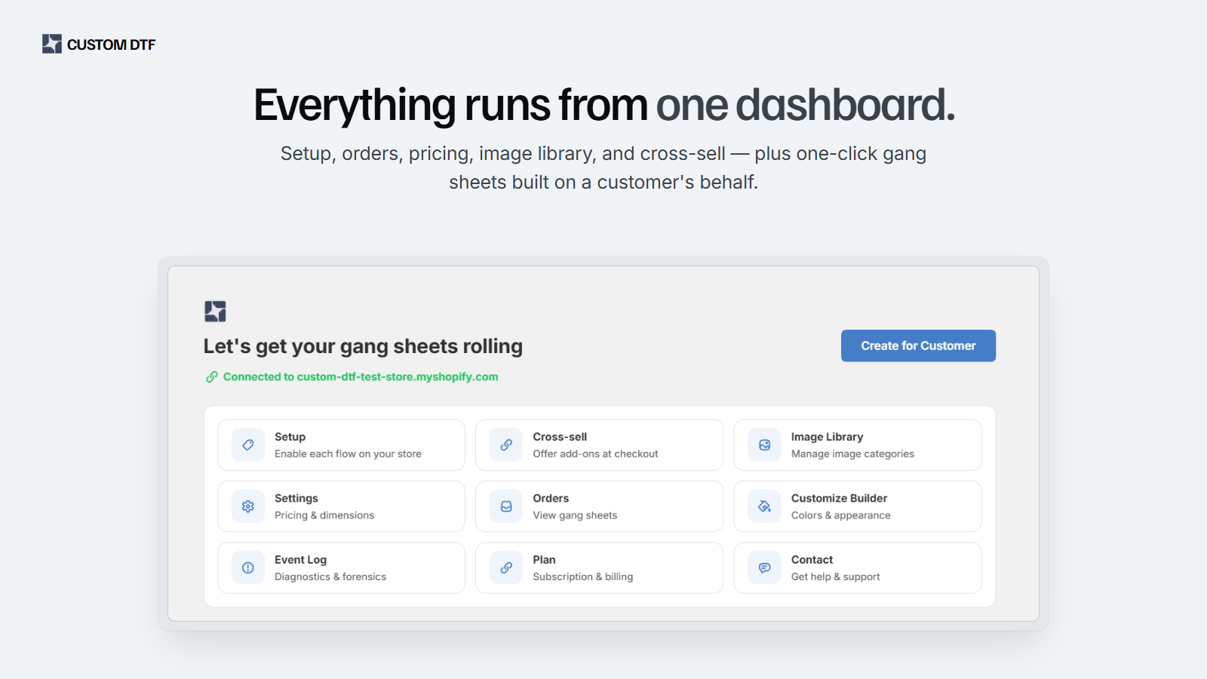Click the 'Everything runs from one dashboard.' headline

point(604,105)
